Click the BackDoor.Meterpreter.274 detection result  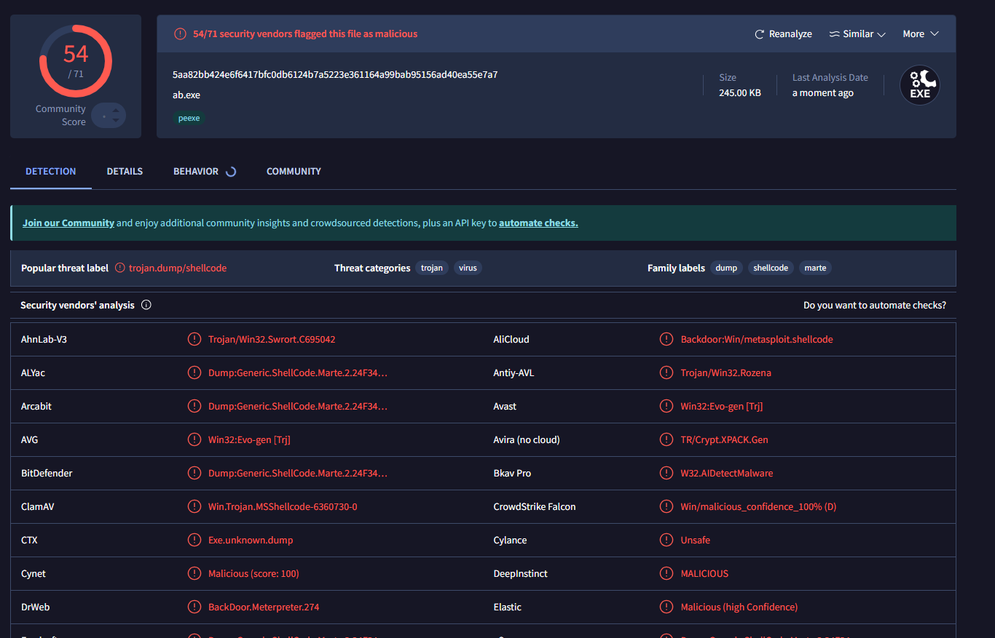[x=264, y=607]
